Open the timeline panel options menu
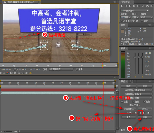 [114, 77]
